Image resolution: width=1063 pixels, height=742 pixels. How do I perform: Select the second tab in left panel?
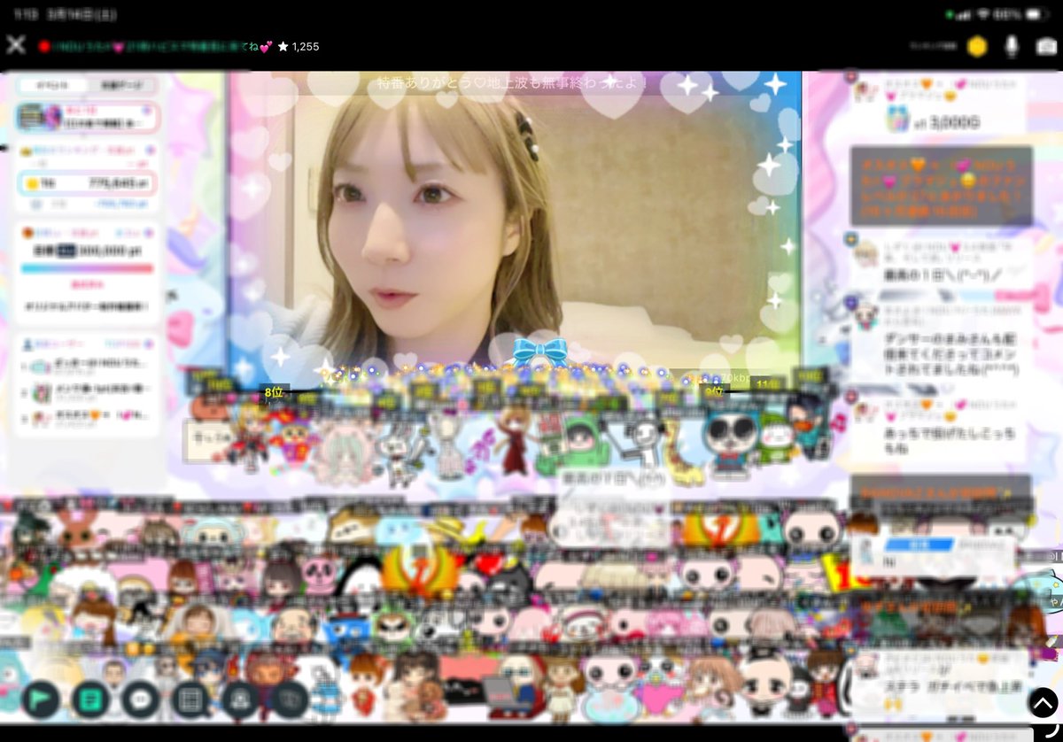pyautogui.click(x=120, y=86)
